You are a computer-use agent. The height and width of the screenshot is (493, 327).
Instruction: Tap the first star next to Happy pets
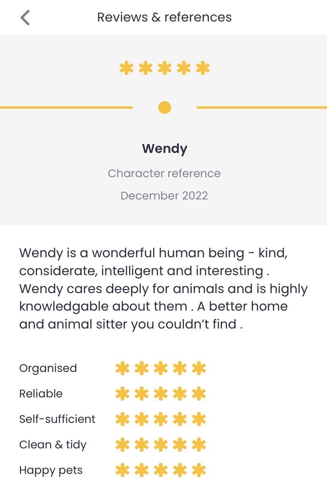(x=123, y=470)
